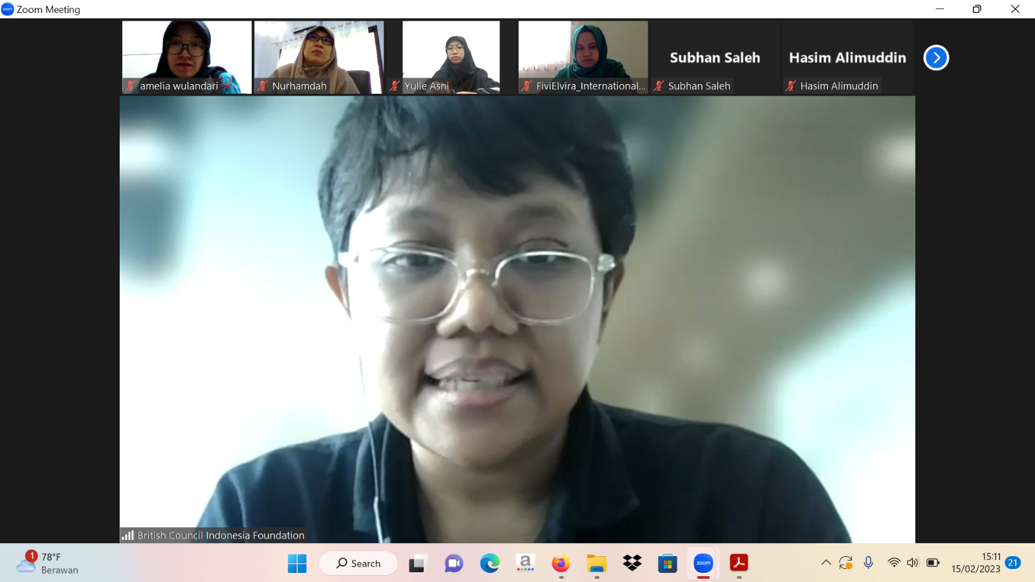
Task: Open Adobe Acrobat from taskbar
Action: [x=739, y=564]
